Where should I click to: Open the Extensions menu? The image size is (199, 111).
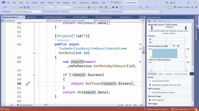coord(84,2)
